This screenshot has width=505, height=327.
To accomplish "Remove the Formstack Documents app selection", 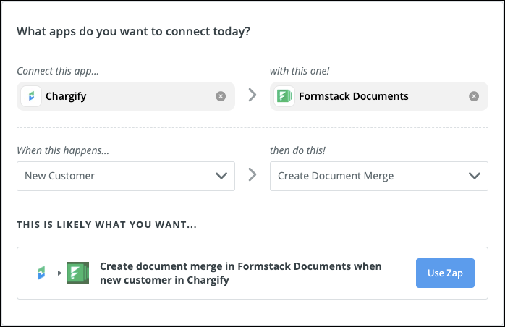I will tap(474, 96).
